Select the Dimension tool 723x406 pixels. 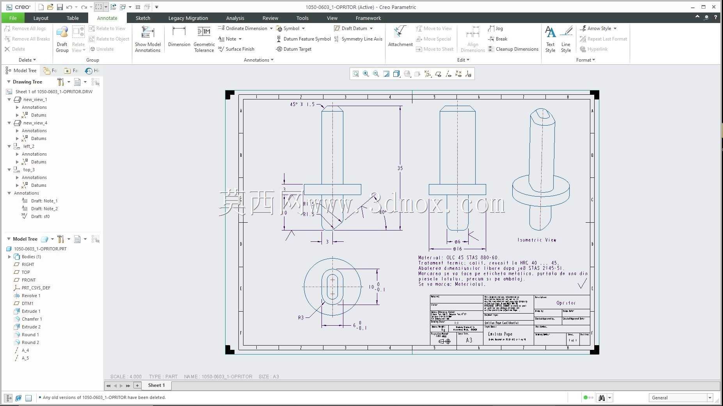179,37
